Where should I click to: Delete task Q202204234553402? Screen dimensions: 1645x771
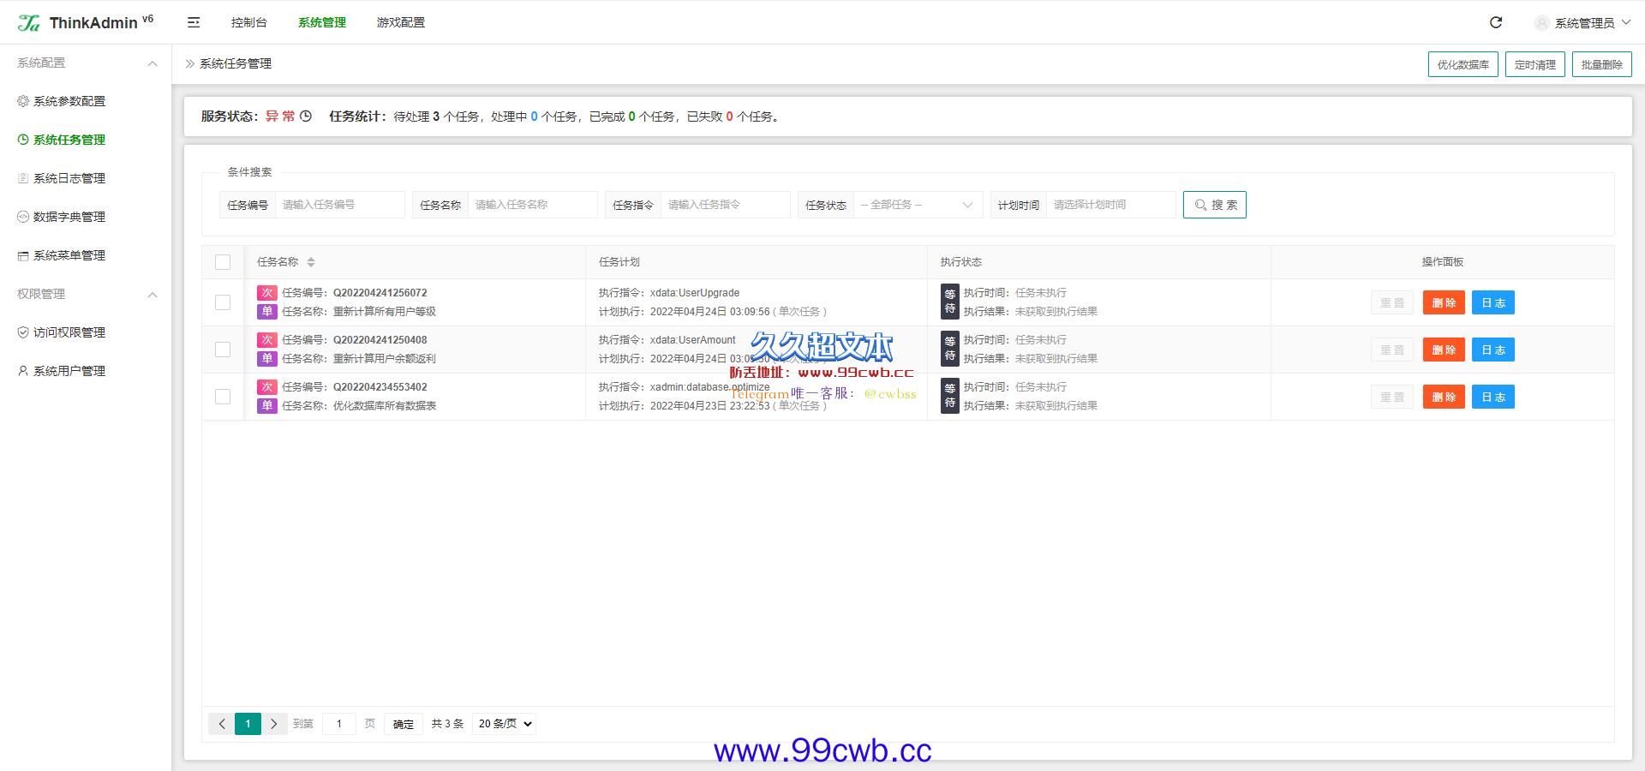click(1444, 397)
